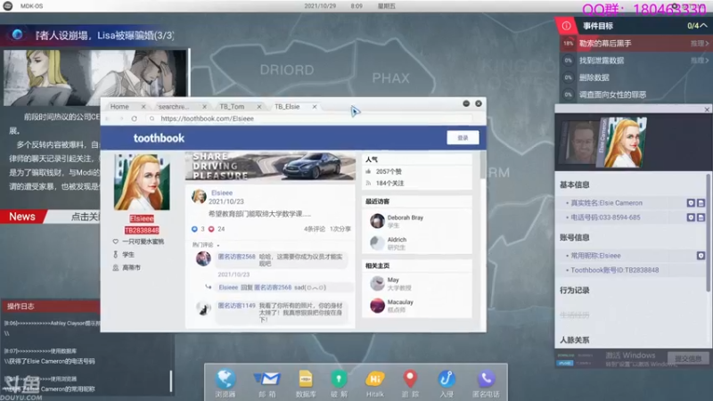Launch the 数据库 database tool
The height and width of the screenshot is (401, 713).
306,380
